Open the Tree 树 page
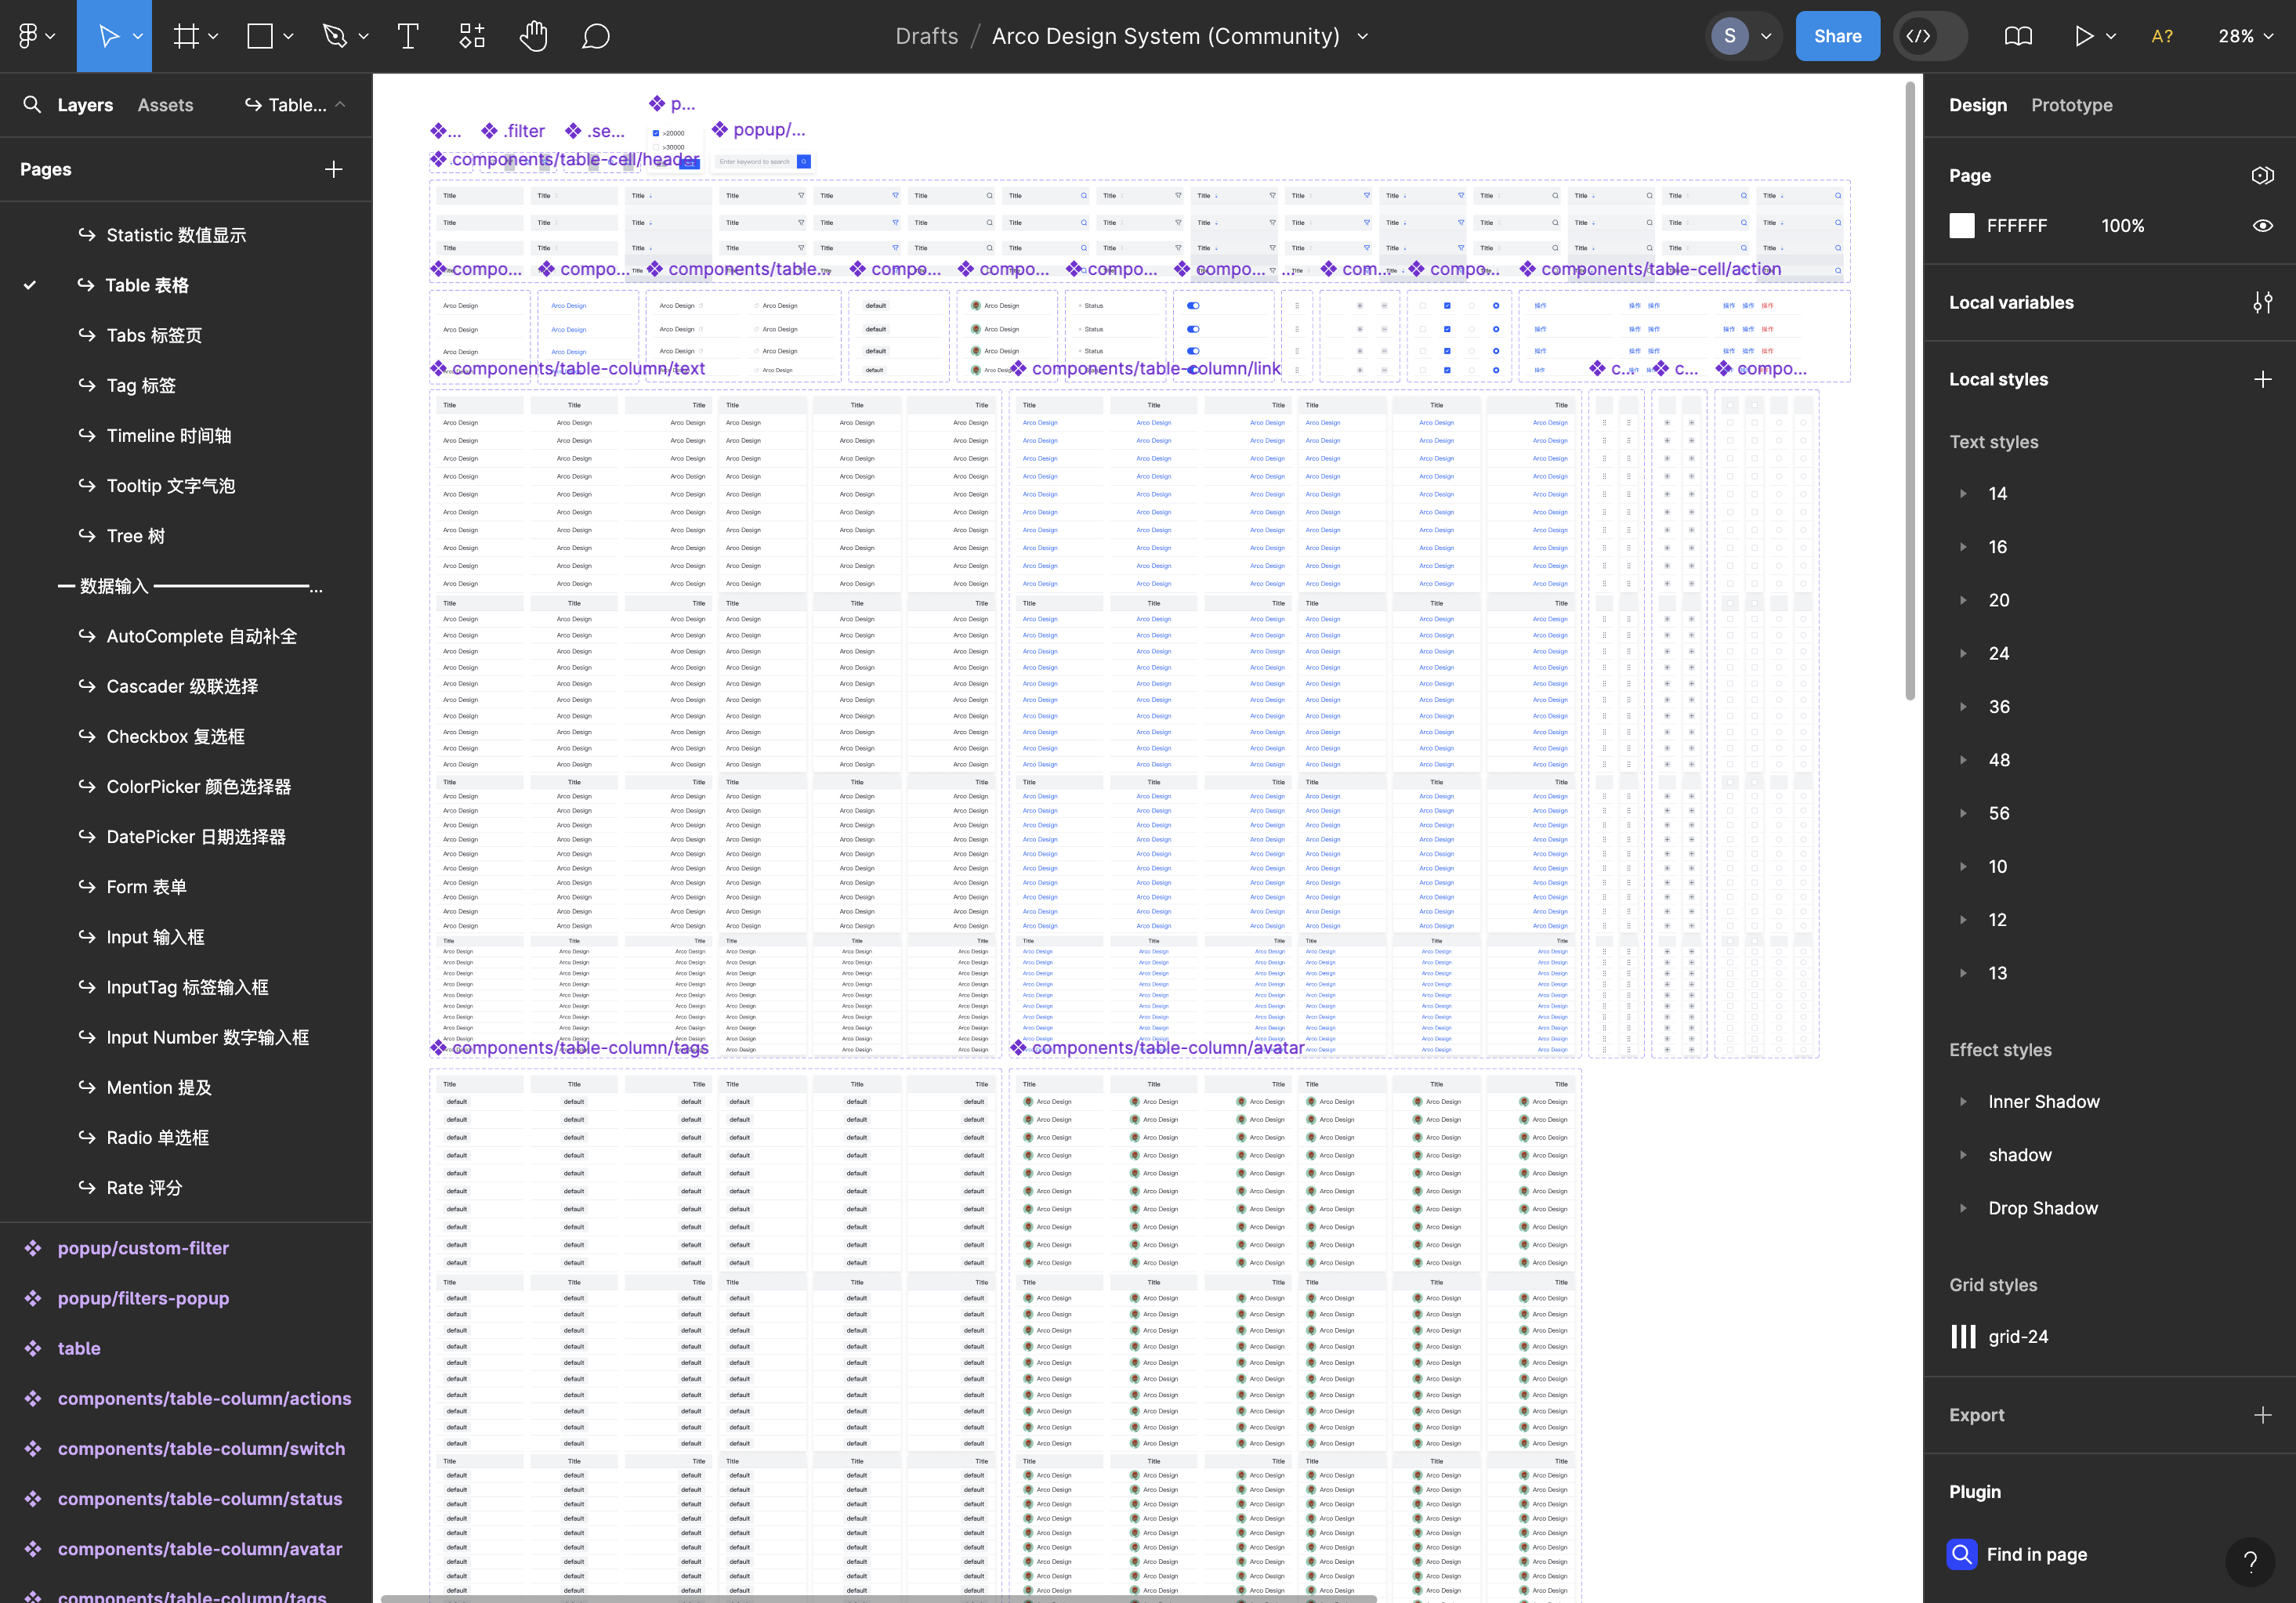This screenshot has width=2296, height=1603. 135,535
